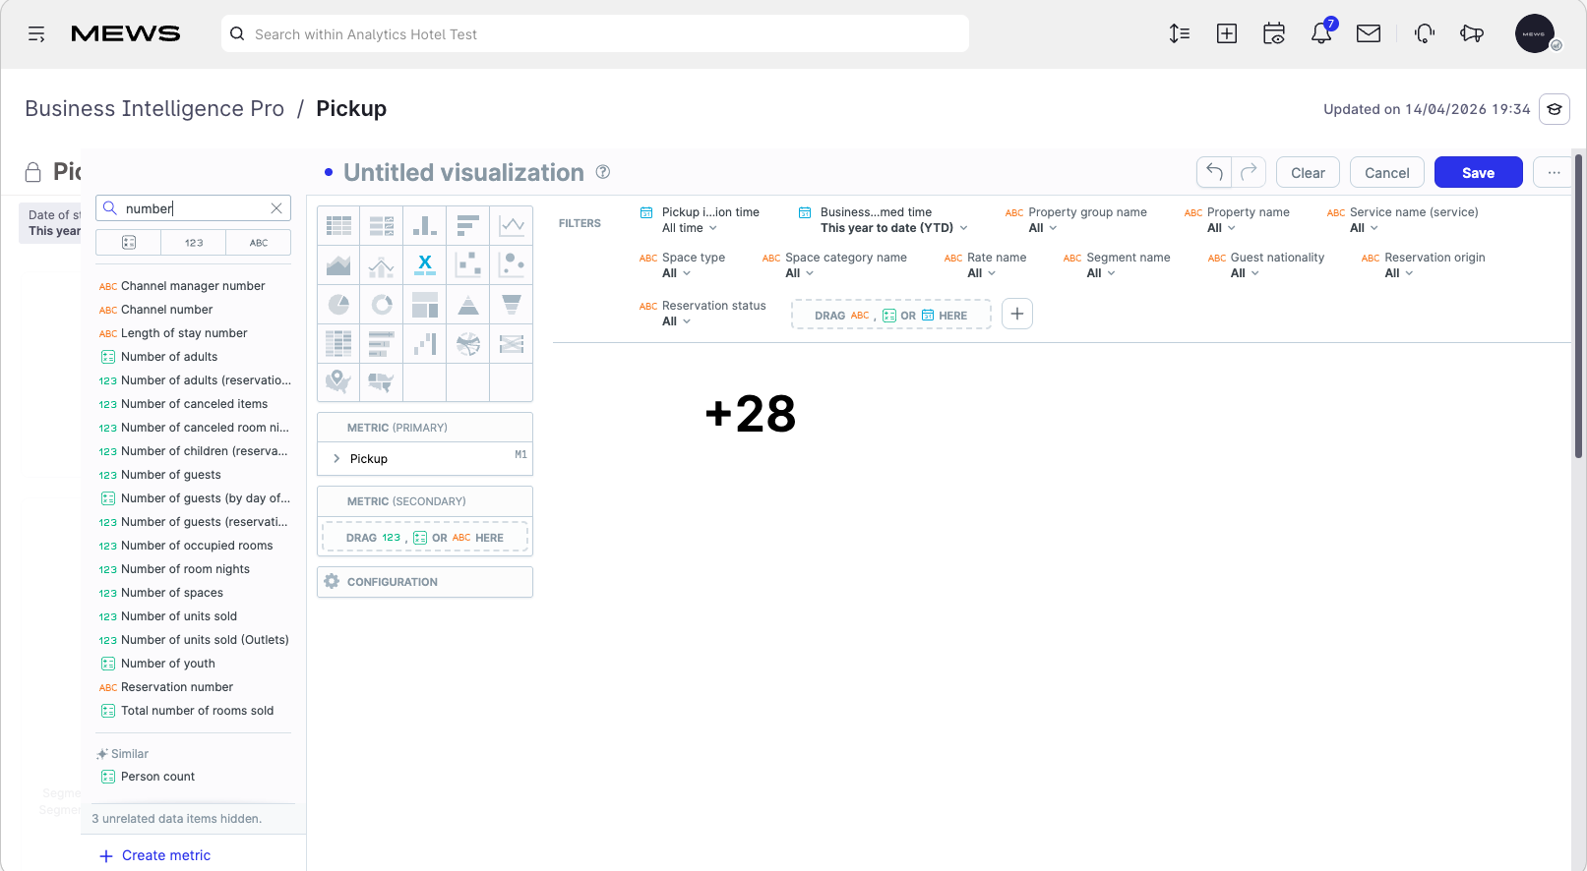Click the Cancel button
Image resolution: width=1587 pixels, height=871 pixels.
[x=1386, y=172]
